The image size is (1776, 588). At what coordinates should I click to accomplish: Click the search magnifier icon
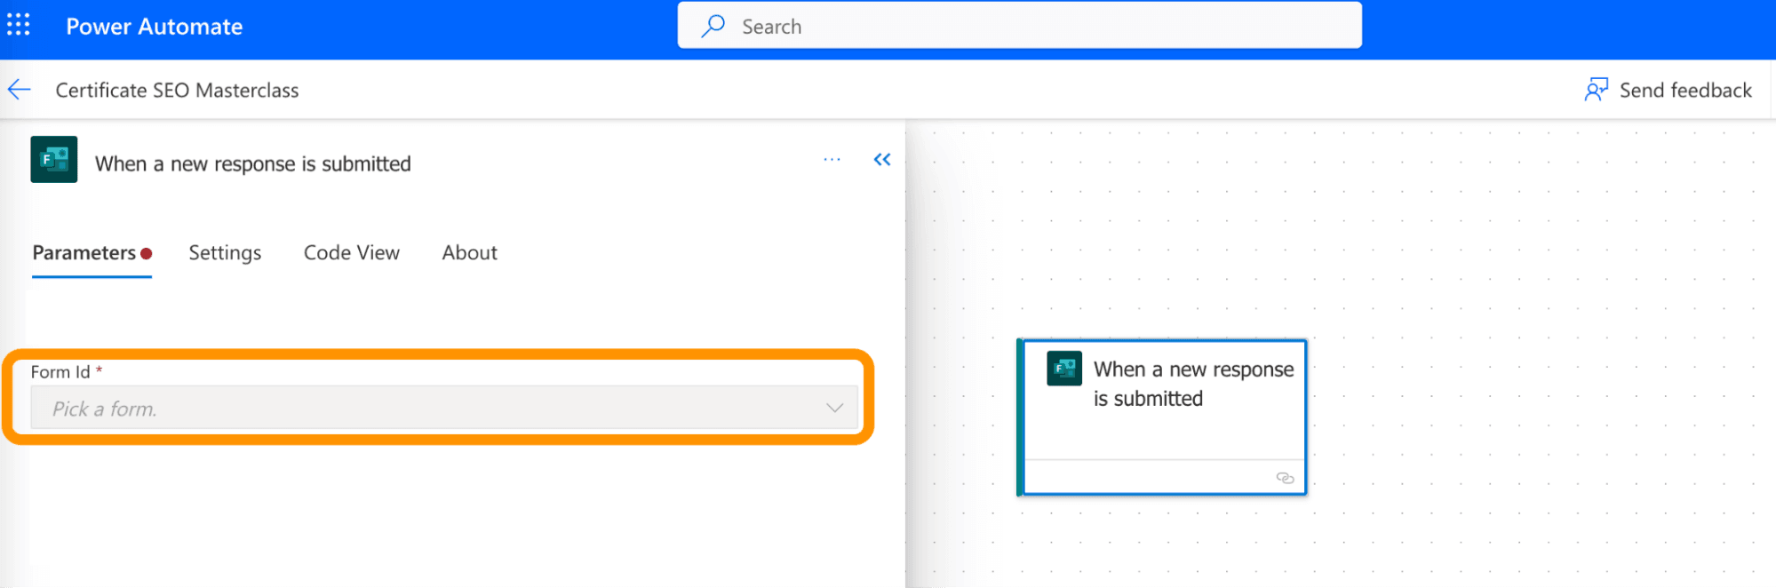713,27
